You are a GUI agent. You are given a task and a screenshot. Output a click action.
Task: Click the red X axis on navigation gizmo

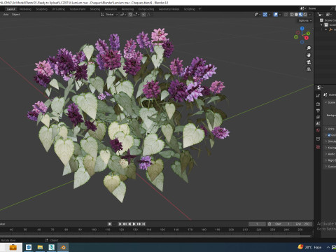(307, 38)
